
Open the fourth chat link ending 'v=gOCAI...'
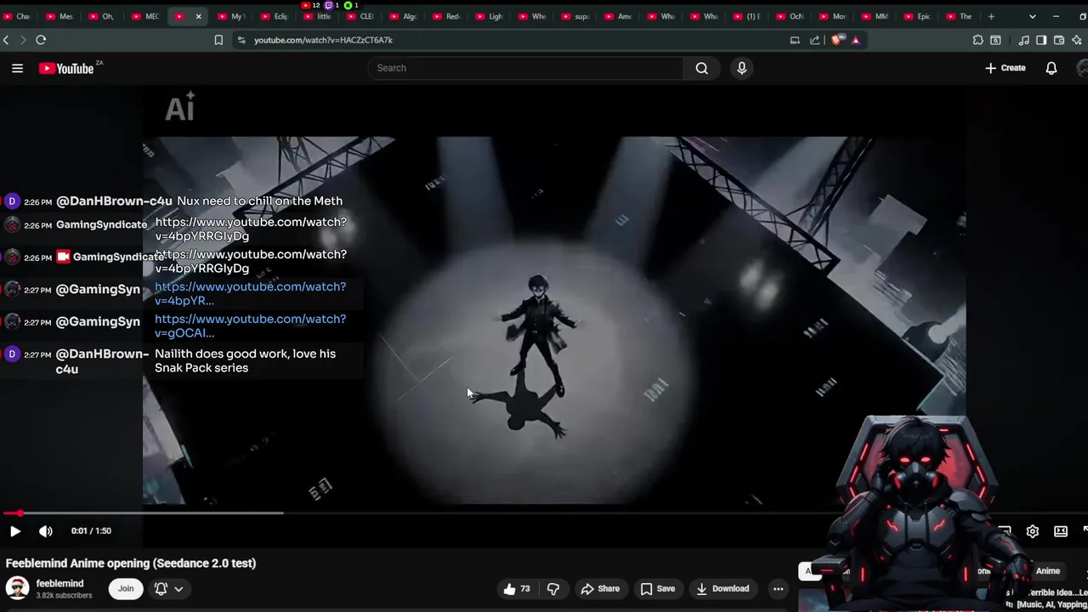coord(250,326)
